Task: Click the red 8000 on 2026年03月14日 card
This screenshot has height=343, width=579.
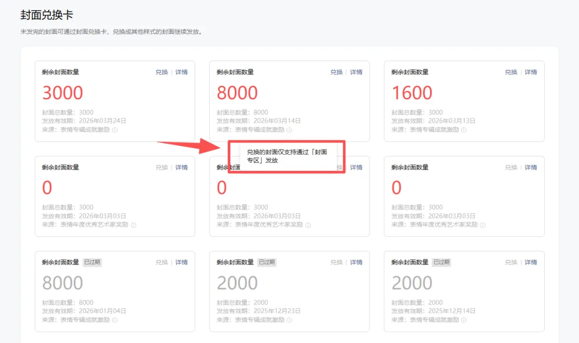Action: point(237,93)
